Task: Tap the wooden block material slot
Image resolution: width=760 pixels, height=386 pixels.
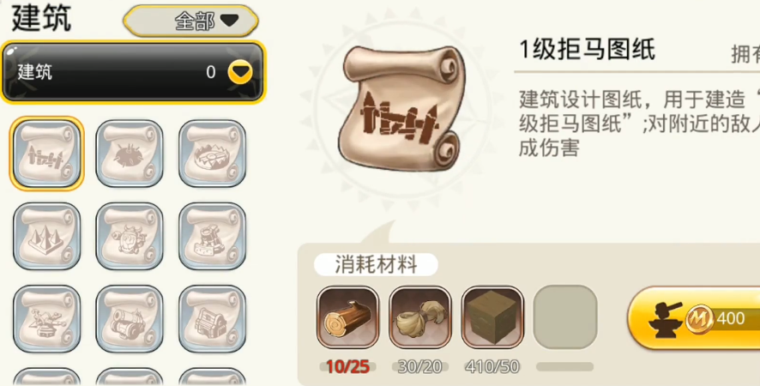Action: [x=492, y=317]
